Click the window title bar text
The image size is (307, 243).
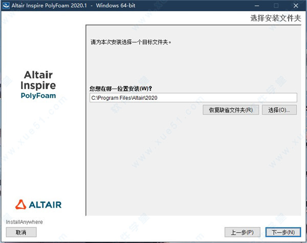tap(73, 6)
